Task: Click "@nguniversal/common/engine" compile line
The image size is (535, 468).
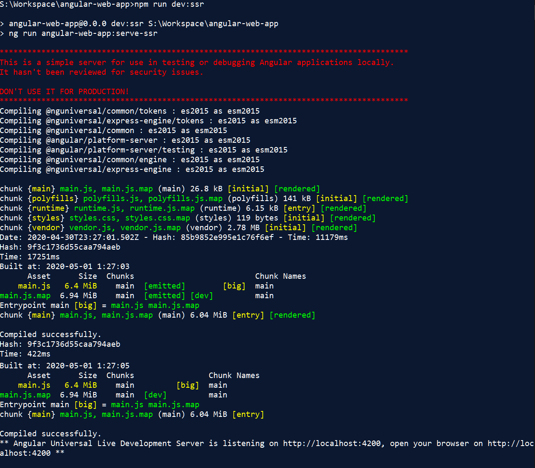Action: 130,160
